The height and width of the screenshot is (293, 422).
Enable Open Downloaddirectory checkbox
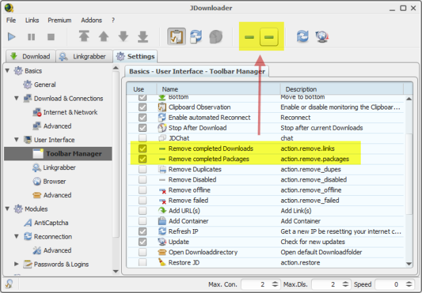[142, 252]
